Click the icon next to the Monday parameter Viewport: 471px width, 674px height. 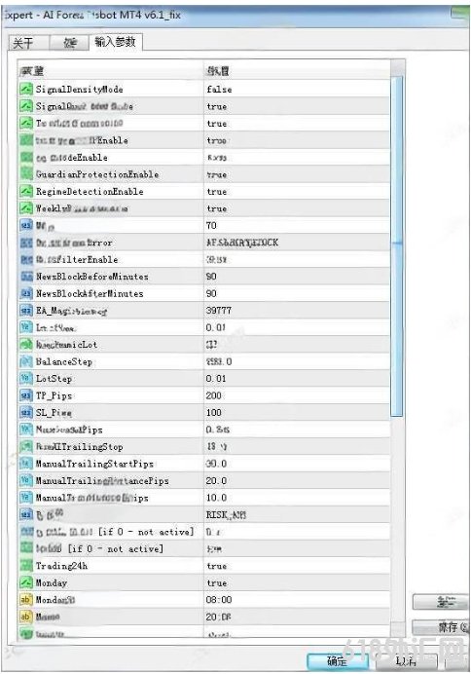click(25, 582)
